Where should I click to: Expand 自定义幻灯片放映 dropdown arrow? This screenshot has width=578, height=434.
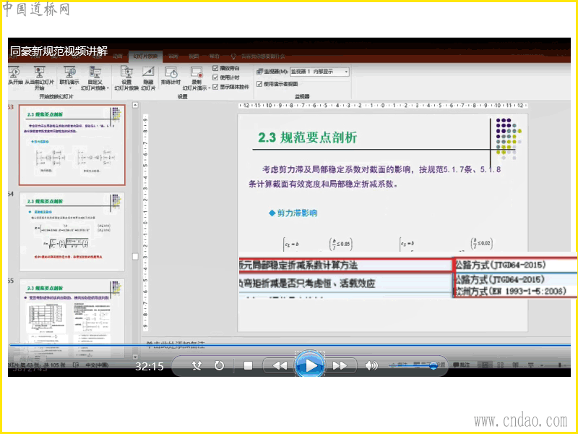(x=108, y=88)
